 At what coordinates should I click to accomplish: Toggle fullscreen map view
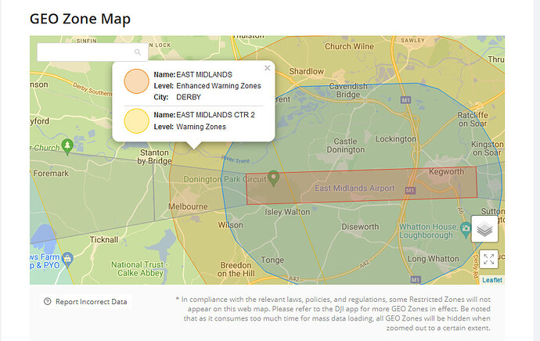pos(488,259)
